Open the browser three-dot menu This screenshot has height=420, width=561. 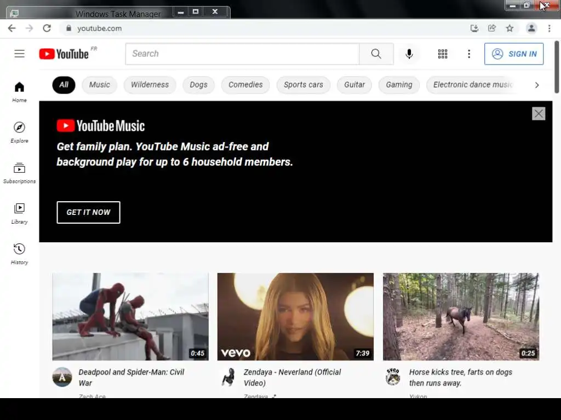[549, 28]
